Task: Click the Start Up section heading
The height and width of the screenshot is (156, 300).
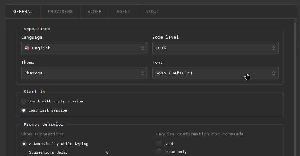Action: [34, 92]
